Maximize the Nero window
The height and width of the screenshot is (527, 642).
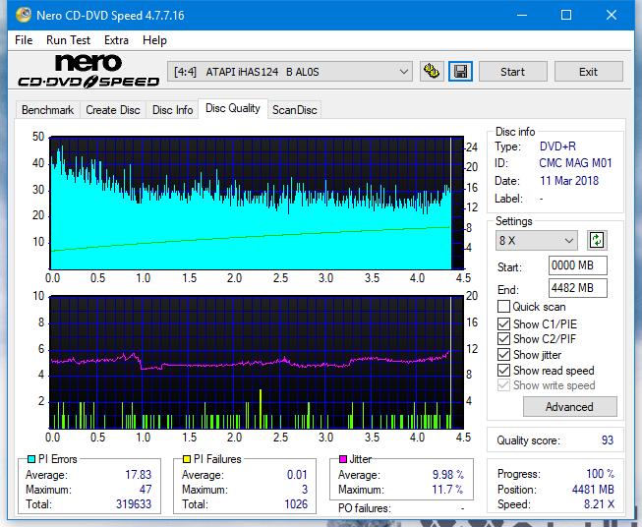[x=566, y=15]
